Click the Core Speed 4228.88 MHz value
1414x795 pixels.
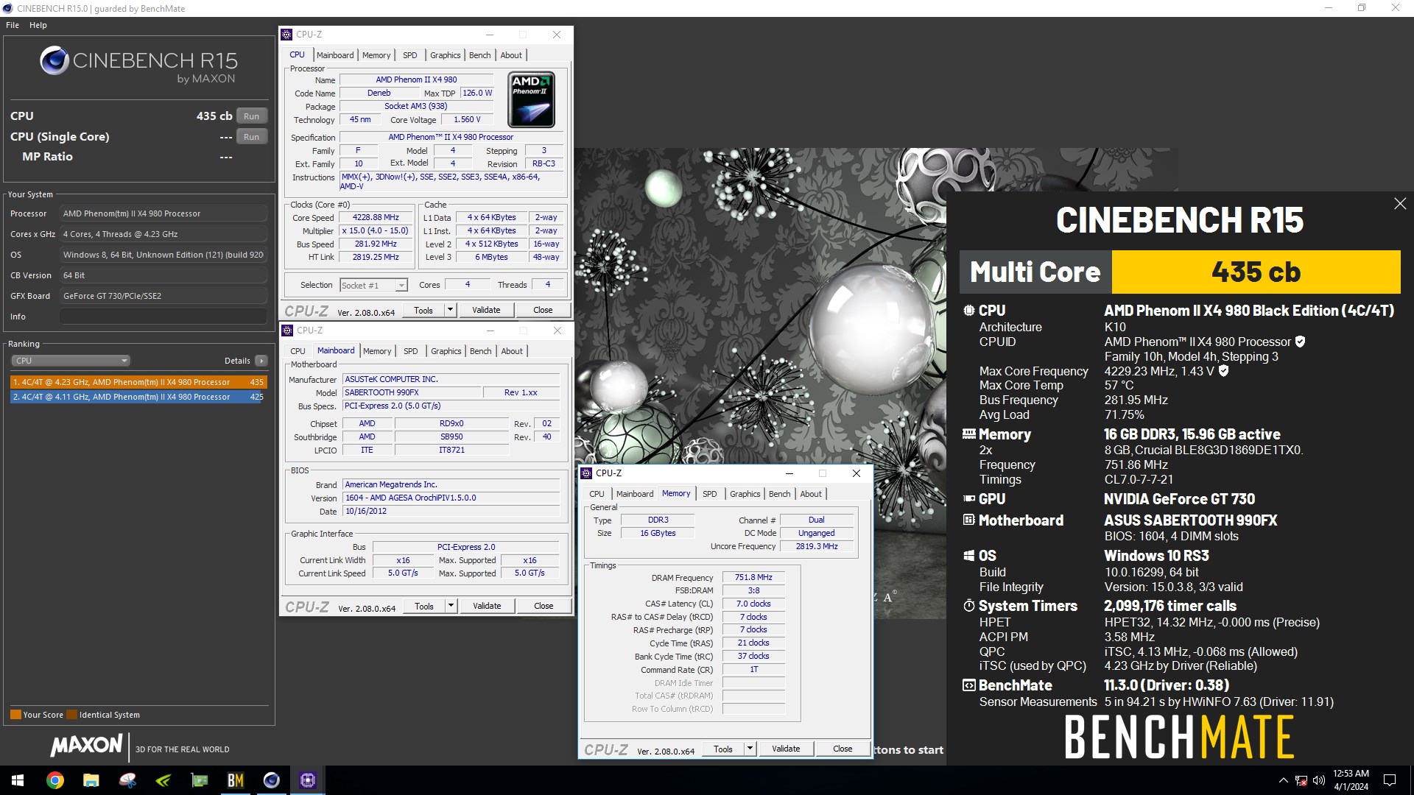[x=376, y=218]
